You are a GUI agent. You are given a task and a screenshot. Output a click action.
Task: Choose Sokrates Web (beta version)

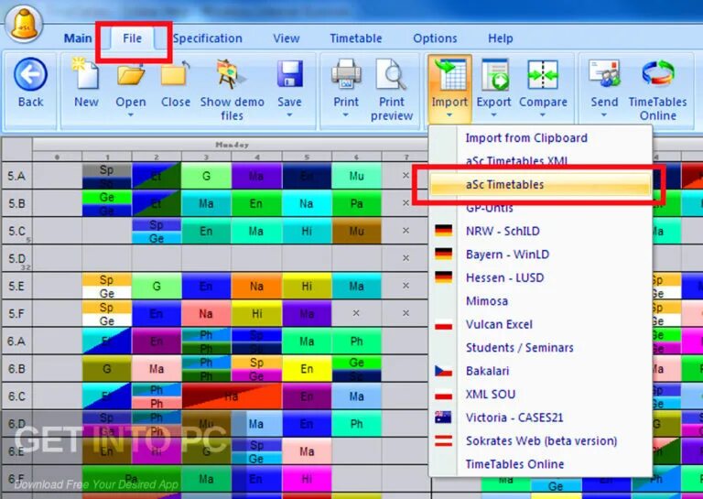(x=540, y=441)
